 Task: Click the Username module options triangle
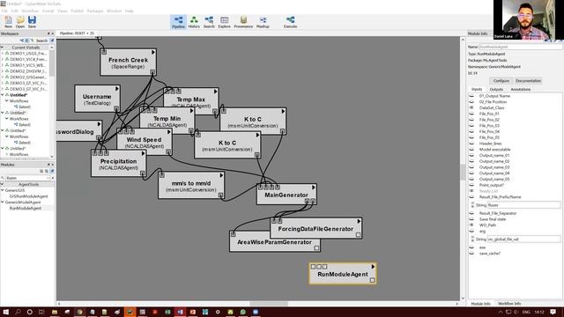coord(117,88)
